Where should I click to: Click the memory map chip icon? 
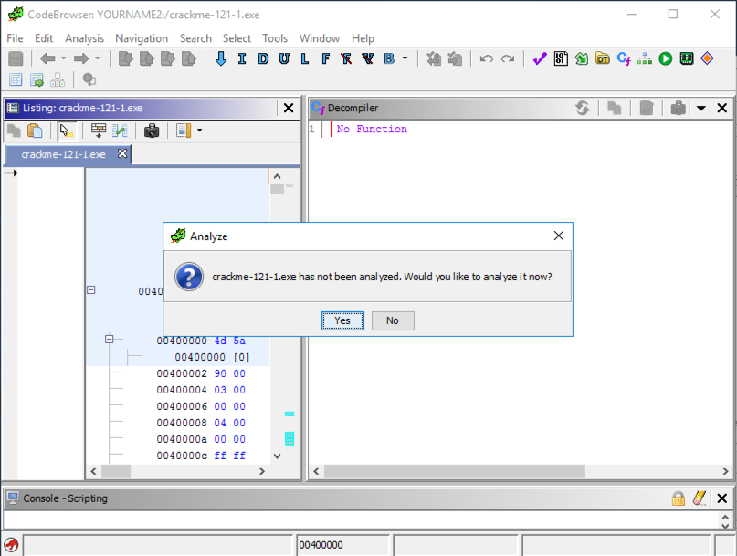tap(687, 58)
